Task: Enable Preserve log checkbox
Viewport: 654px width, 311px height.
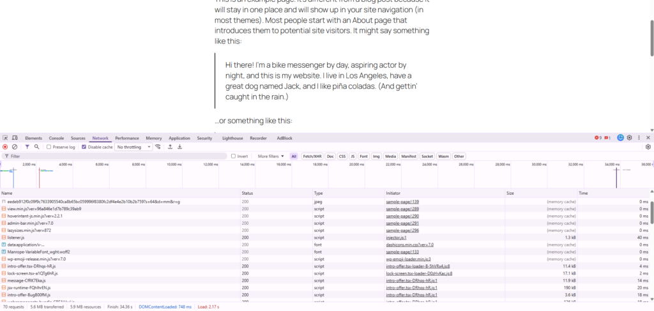Action: 49,147
